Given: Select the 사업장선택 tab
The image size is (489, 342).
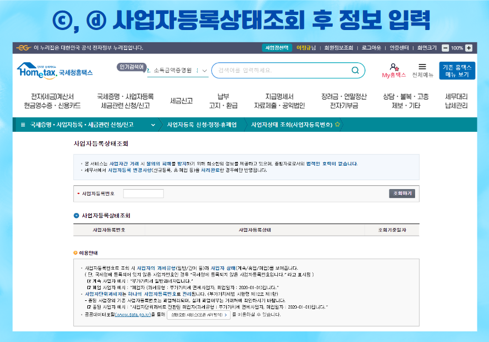Looking at the screenshot, I should click(x=277, y=48).
